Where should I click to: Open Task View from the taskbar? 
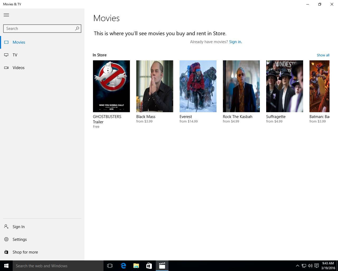coord(110,266)
